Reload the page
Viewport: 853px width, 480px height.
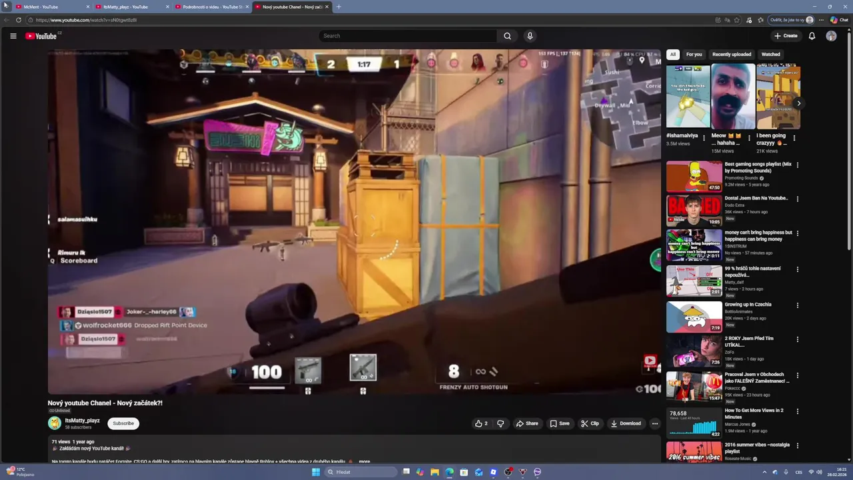pyautogui.click(x=19, y=20)
